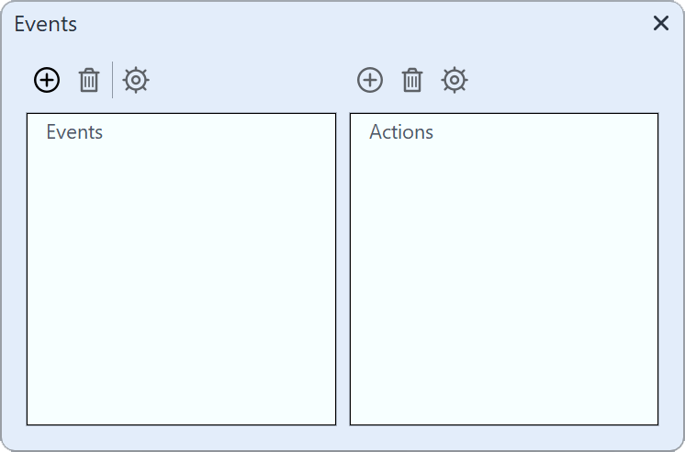Click the bottom edge of the Events list box
Screen dimensions: 685x452
coord(181,424)
